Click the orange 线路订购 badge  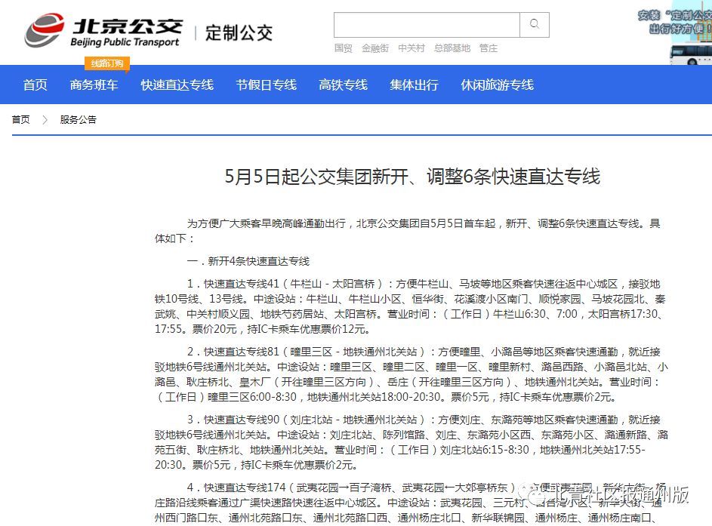(x=107, y=63)
